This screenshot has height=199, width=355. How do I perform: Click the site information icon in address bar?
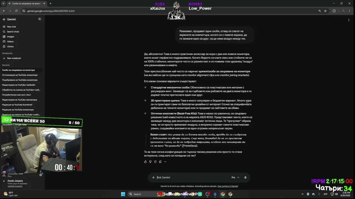coord(24,11)
